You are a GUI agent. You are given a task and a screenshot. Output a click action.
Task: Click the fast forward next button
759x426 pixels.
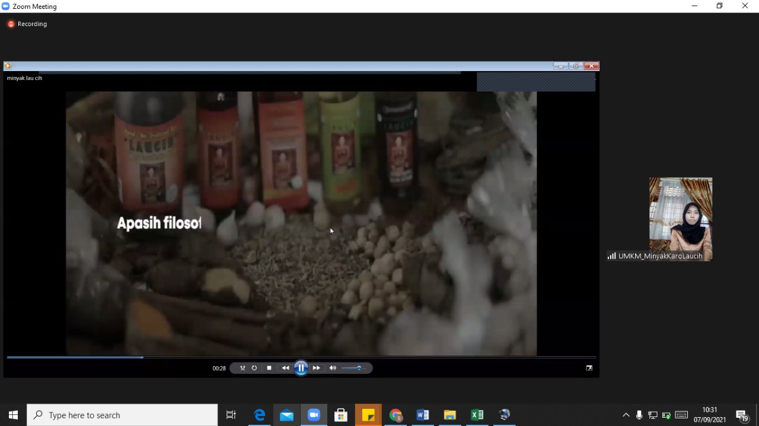click(x=317, y=368)
